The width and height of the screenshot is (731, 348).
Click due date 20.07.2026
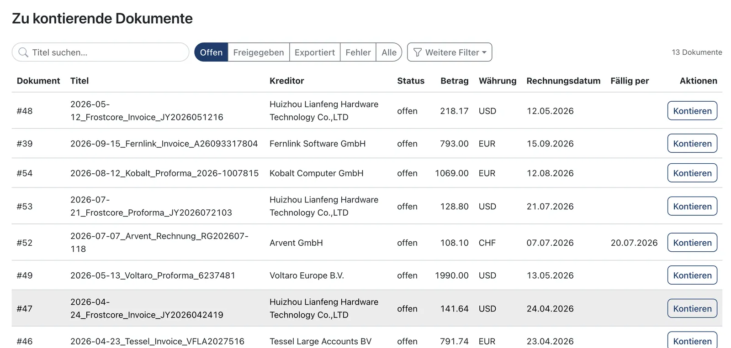(634, 243)
